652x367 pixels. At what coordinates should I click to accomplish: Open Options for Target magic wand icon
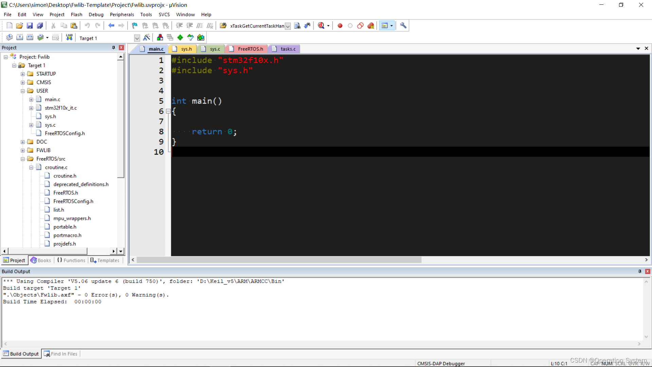147,37
